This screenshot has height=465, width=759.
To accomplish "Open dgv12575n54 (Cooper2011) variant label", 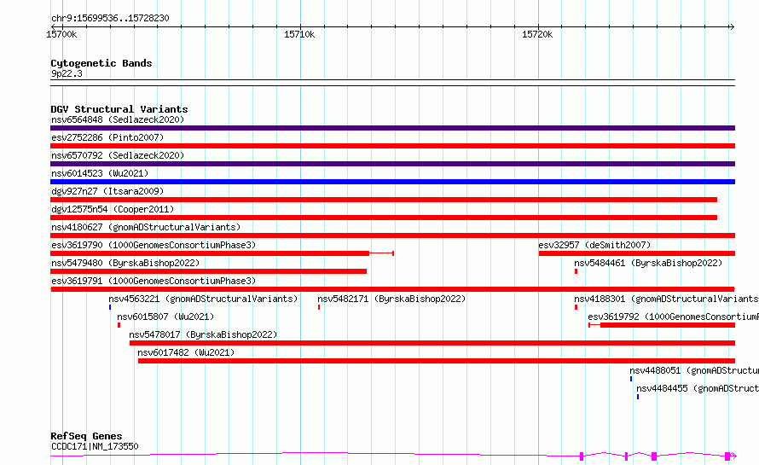I will point(113,209).
